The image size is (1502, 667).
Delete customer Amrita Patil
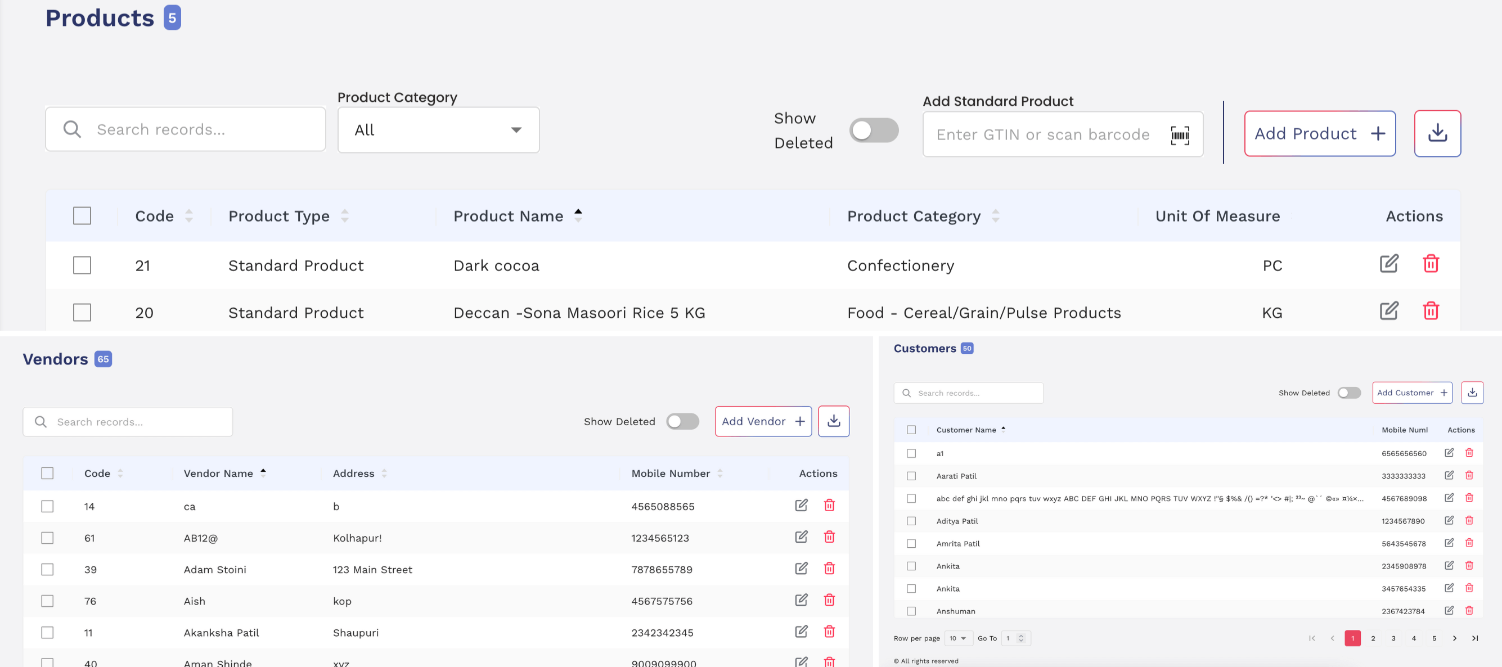coord(1469,543)
